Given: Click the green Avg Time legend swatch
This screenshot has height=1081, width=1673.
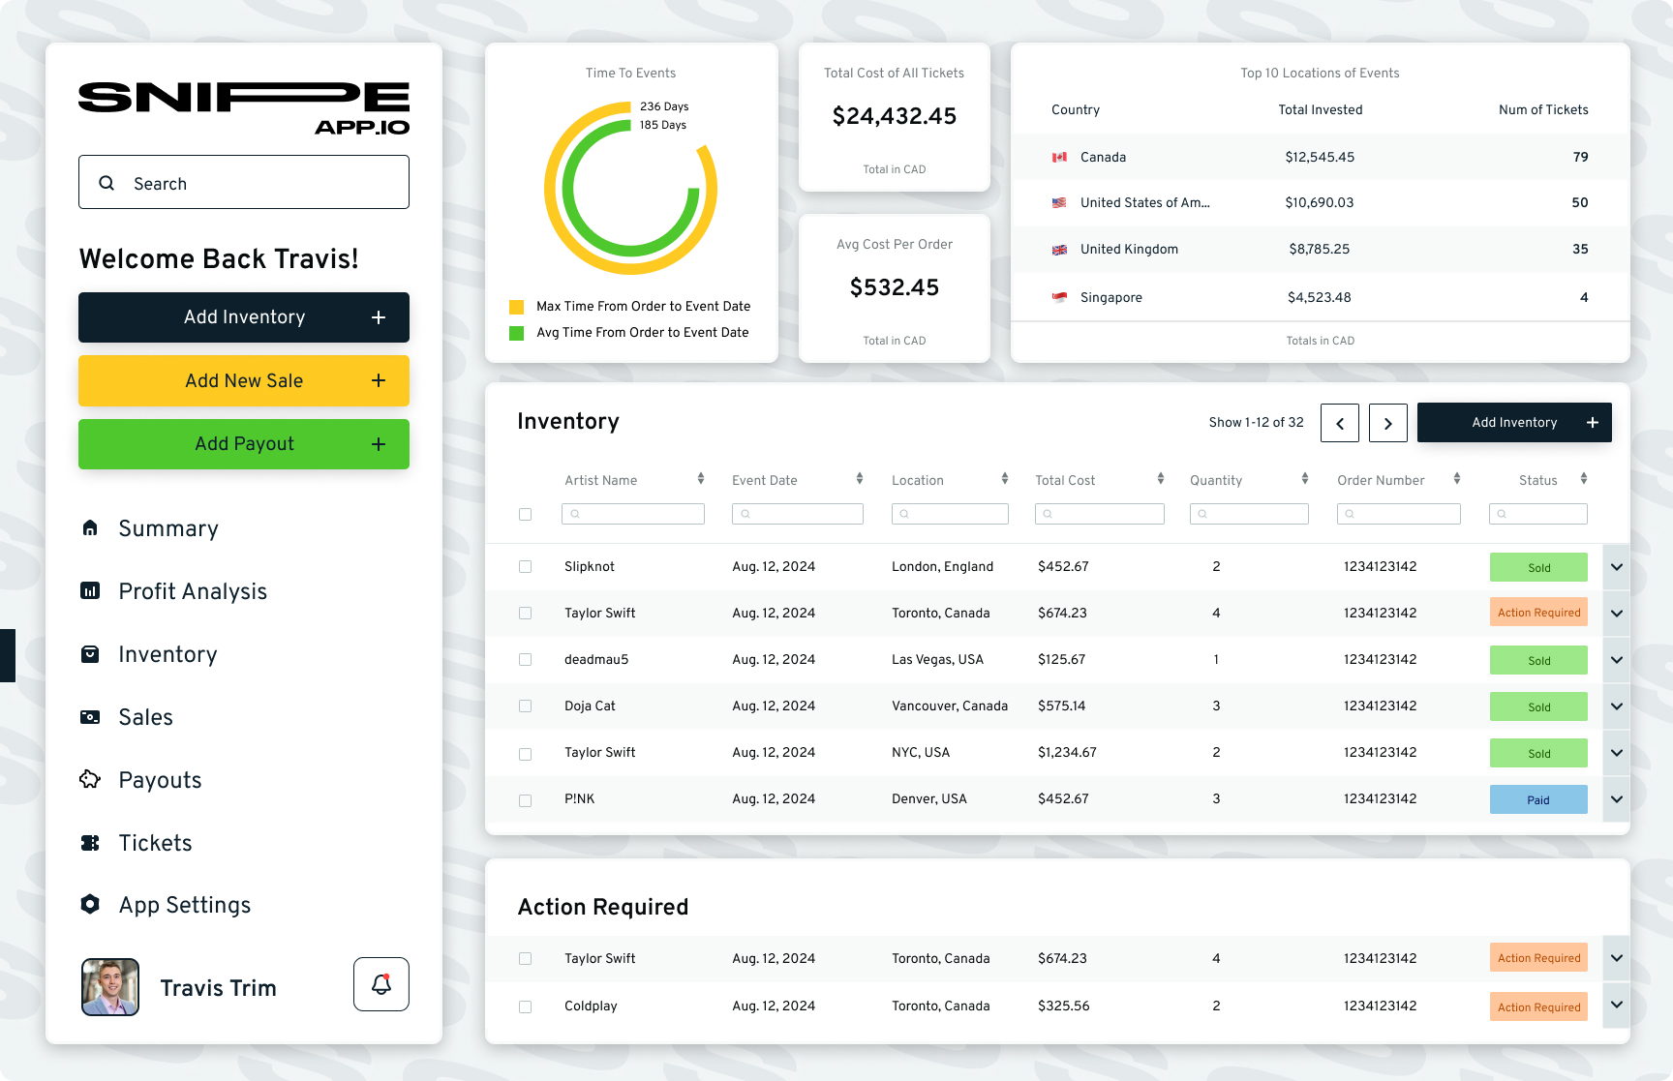Looking at the screenshot, I should coord(517,333).
